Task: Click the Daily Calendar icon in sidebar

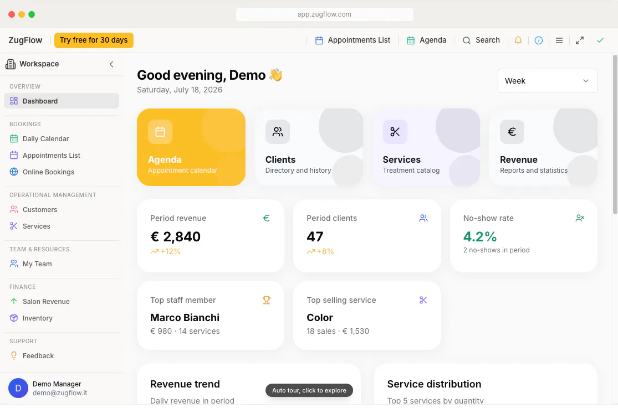Action: click(x=14, y=138)
